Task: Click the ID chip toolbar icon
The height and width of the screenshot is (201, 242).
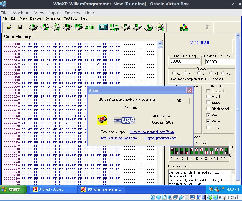Action: point(68,27)
